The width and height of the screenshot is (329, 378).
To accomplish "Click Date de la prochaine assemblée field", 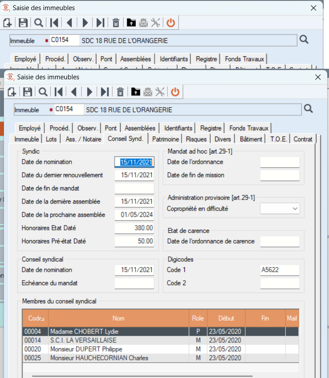I will click(134, 215).
